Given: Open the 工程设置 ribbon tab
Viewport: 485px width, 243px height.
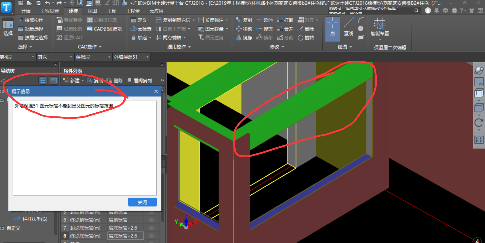Looking at the screenshot, I should [50, 11].
